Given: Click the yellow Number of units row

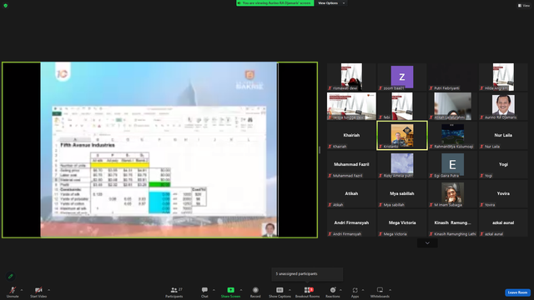Looking at the screenshot, I should (120, 165).
